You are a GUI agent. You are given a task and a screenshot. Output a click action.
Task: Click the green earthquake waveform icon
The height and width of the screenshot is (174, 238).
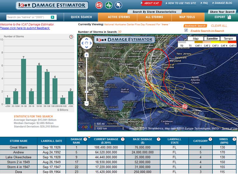109,5
